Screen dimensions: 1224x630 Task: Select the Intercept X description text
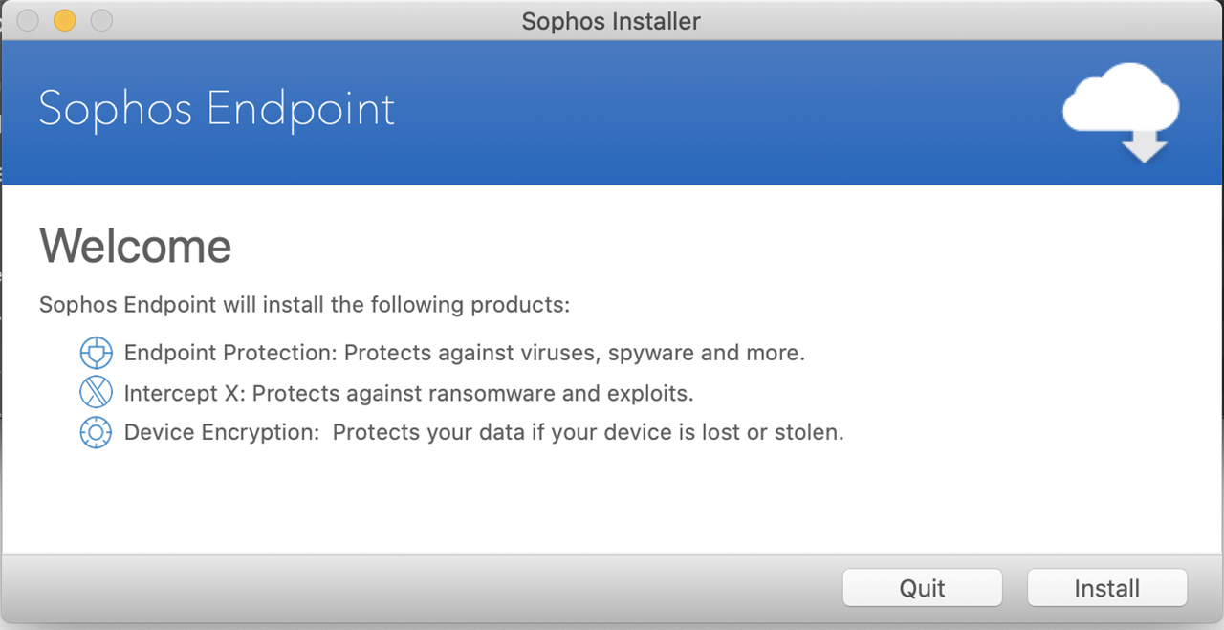coord(409,393)
